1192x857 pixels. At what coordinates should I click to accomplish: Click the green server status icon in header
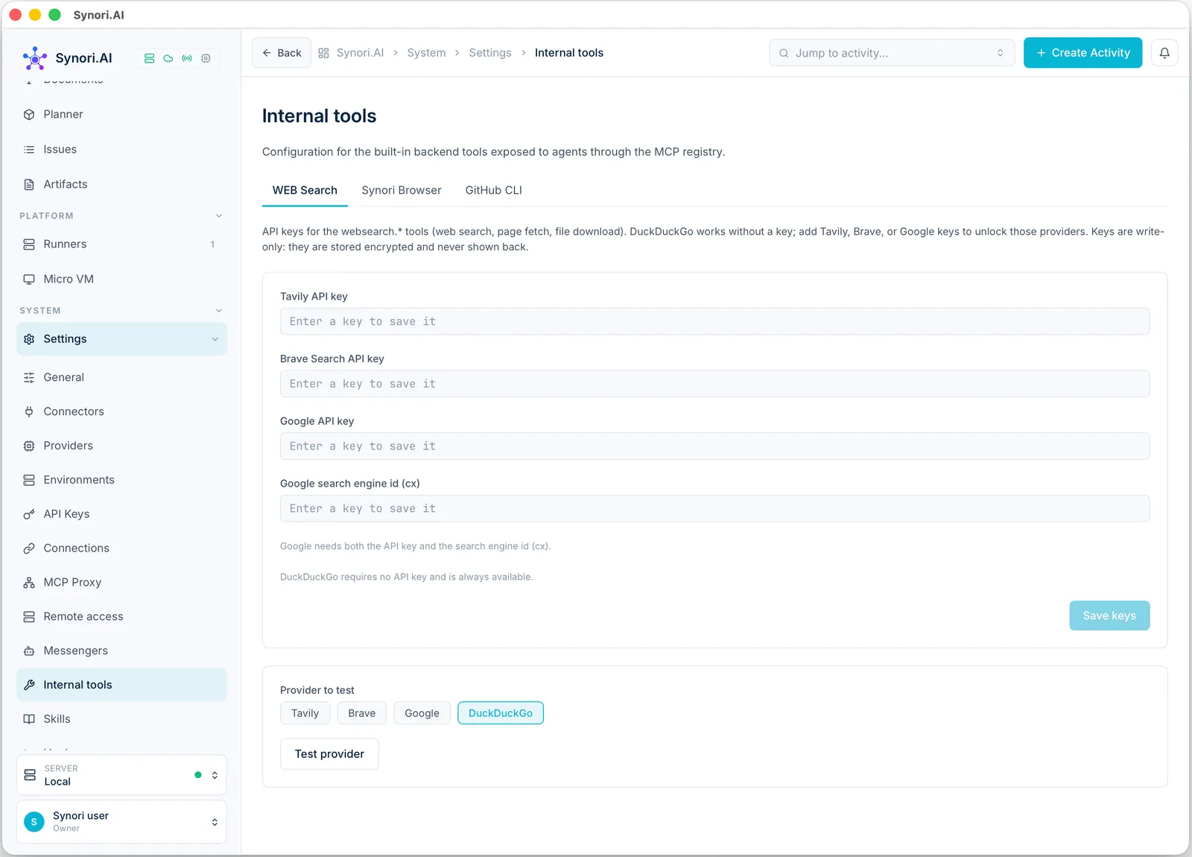149,58
